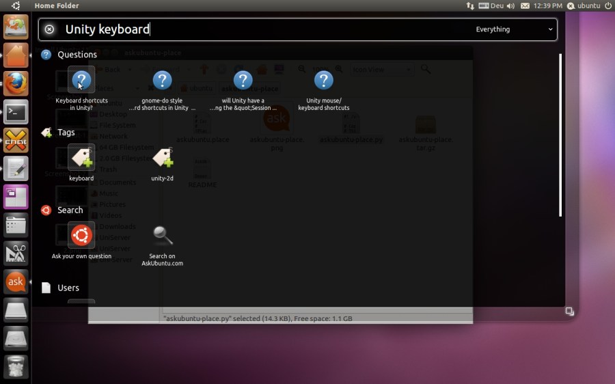The height and width of the screenshot is (384, 615).
Task: Click inside the 'Unity keyboard' search field
Action: (x=273, y=29)
